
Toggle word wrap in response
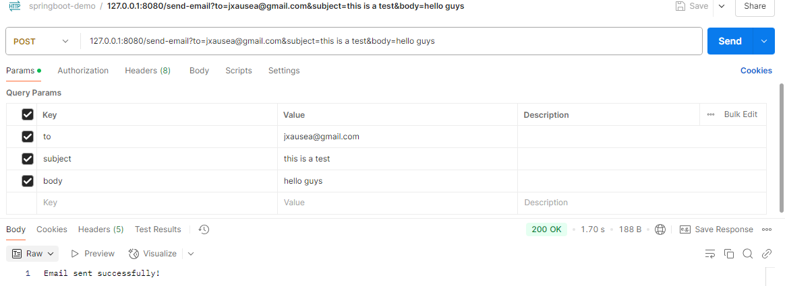[x=709, y=254]
